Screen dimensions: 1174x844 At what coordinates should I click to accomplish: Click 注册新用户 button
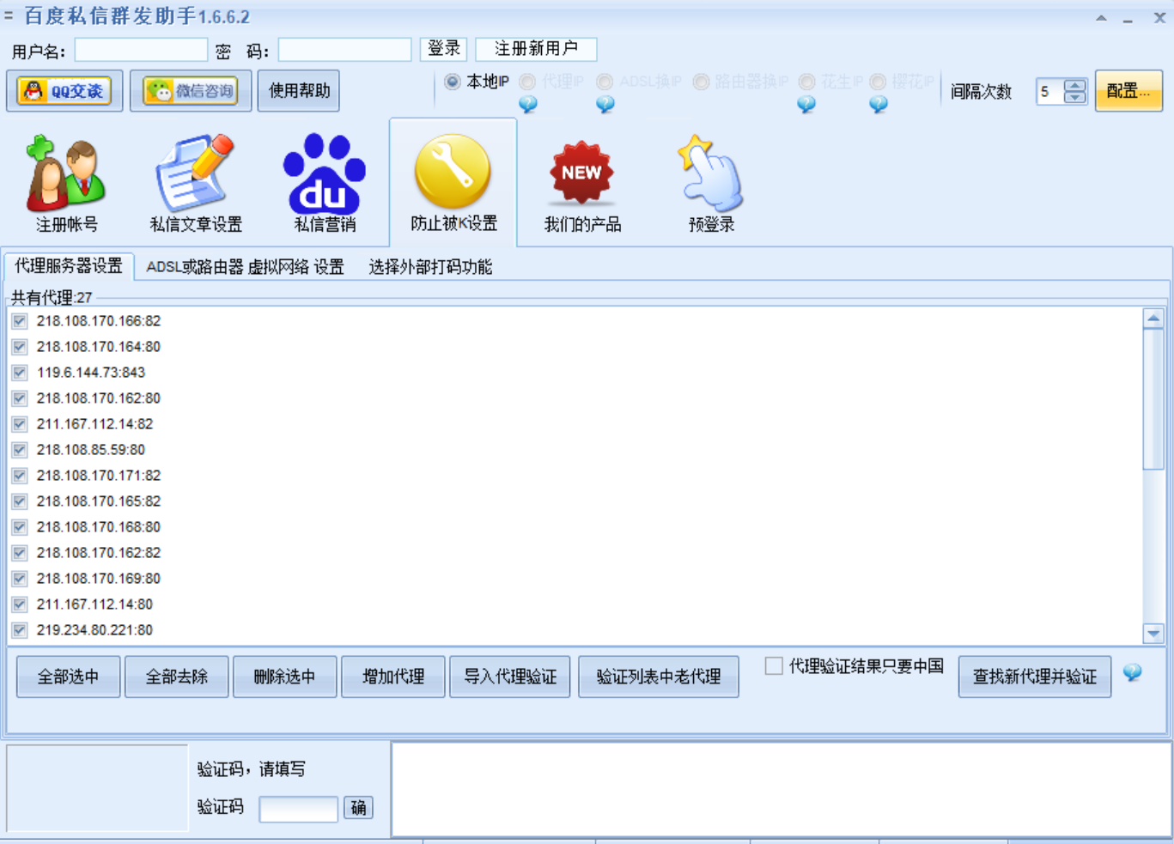(x=536, y=49)
